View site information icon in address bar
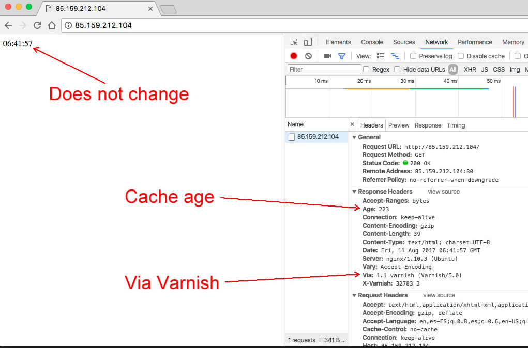 coord(68,25)
